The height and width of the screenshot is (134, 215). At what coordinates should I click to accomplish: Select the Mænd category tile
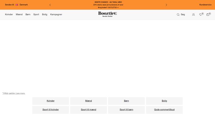88,101
